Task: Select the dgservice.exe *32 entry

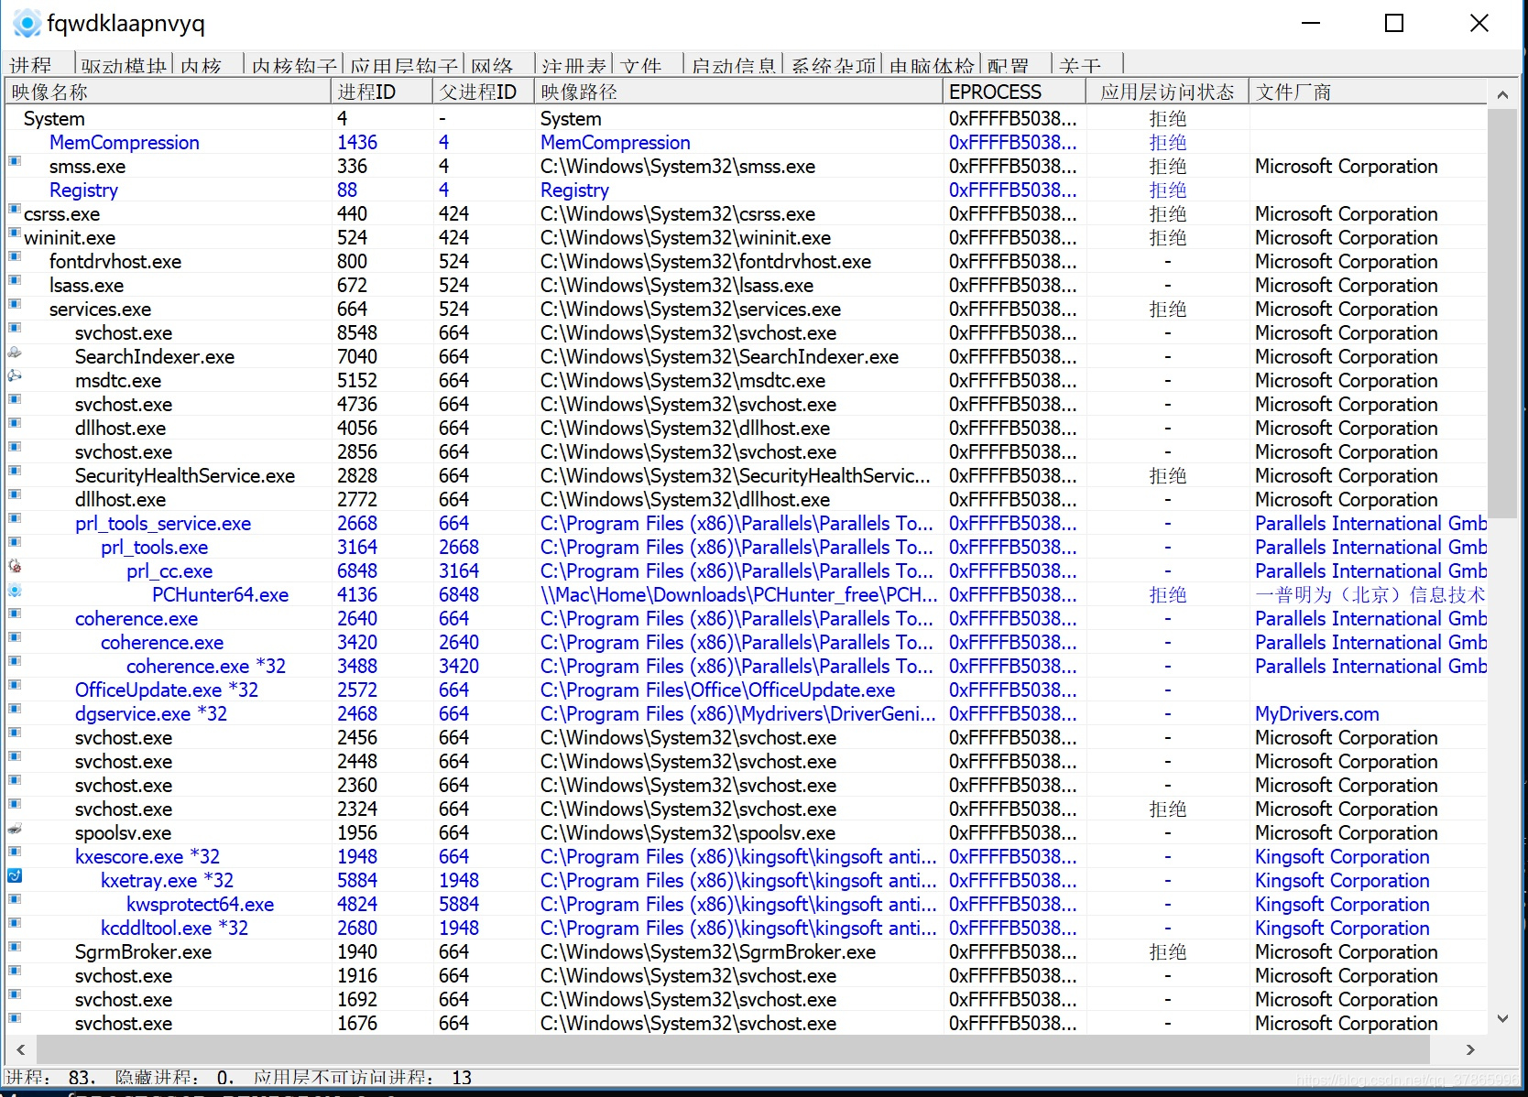Action: point(151,714)
